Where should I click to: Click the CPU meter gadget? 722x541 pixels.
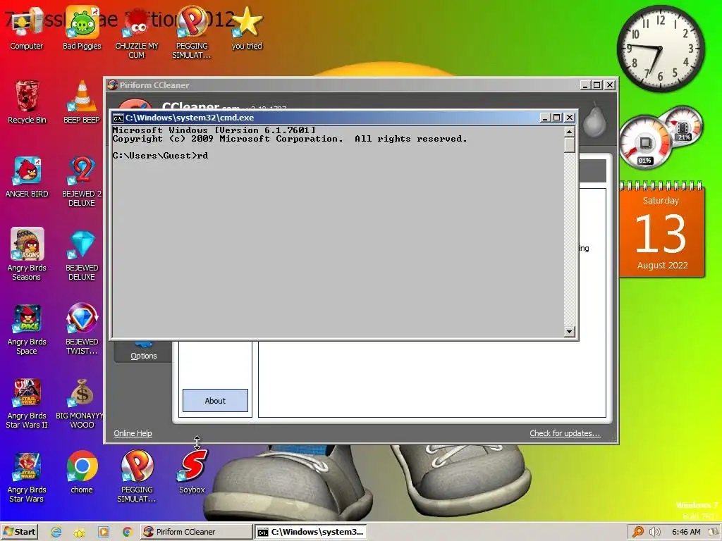(661, 137)
